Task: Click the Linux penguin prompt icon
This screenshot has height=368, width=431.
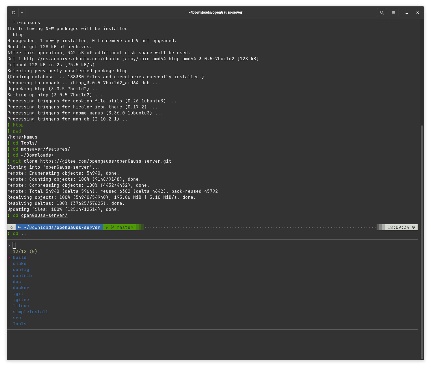Action: 11,228
